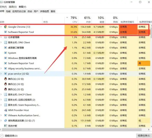
Task: Expand the Alipay security business service row
Action: (1, 68)
